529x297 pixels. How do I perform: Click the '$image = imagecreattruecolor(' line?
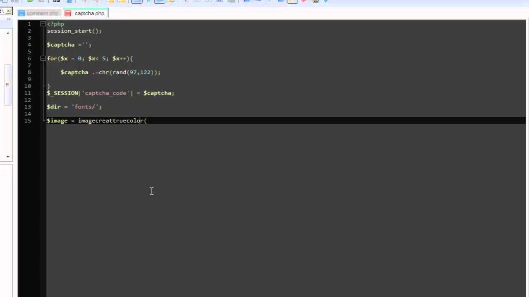point(97,120)
